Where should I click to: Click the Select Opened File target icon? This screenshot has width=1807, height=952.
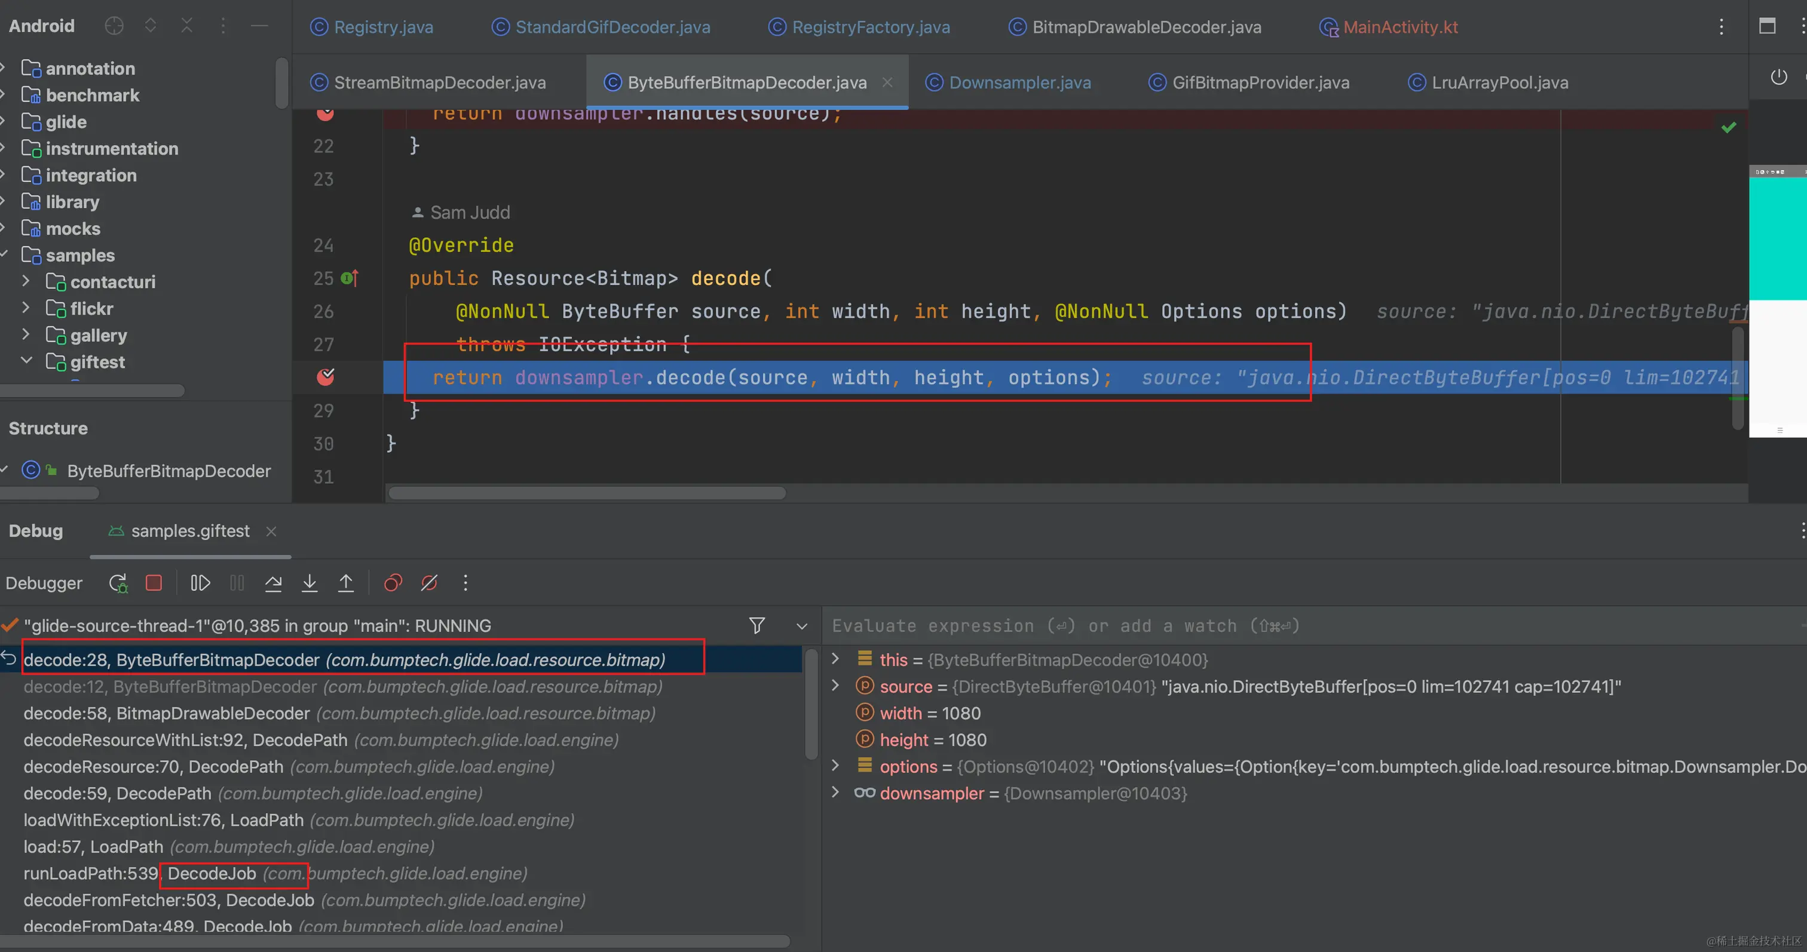click(x=114, y=26)
